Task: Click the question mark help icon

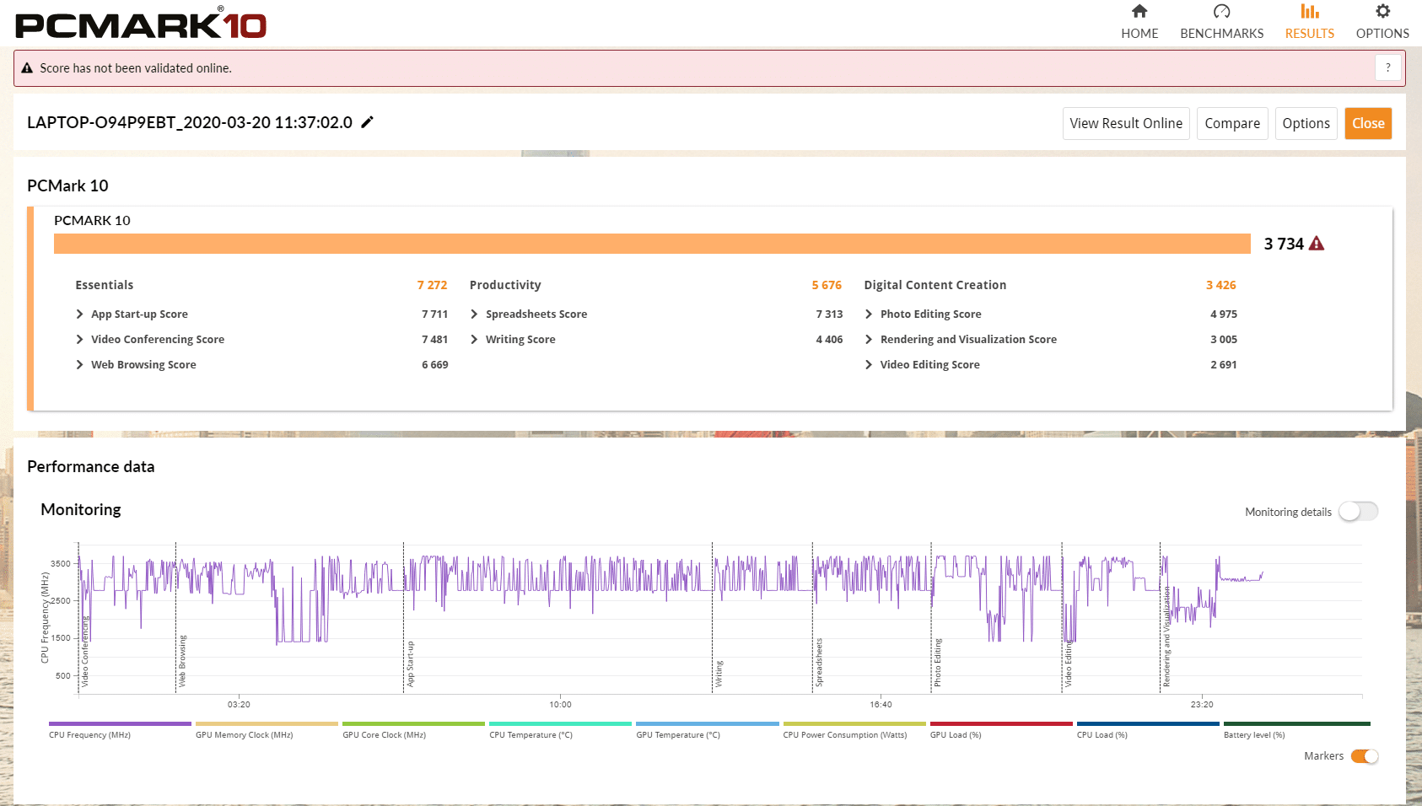Action: pyautogui.click(x=1387, y=67)
